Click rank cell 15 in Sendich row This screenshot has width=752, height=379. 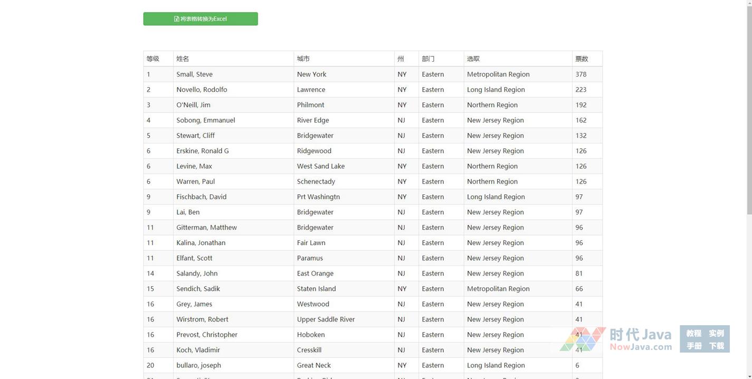click(x=158, y=289)
